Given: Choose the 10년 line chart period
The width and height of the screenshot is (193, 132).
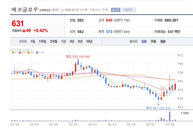Looking at the screenshot, I should [x=89, y=42].
